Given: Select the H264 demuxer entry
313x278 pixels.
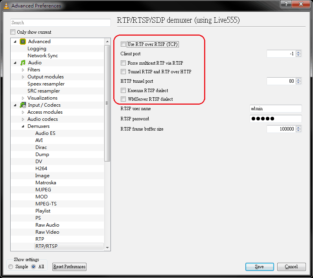Looking at the screenshot, I should tap(41, 168).
